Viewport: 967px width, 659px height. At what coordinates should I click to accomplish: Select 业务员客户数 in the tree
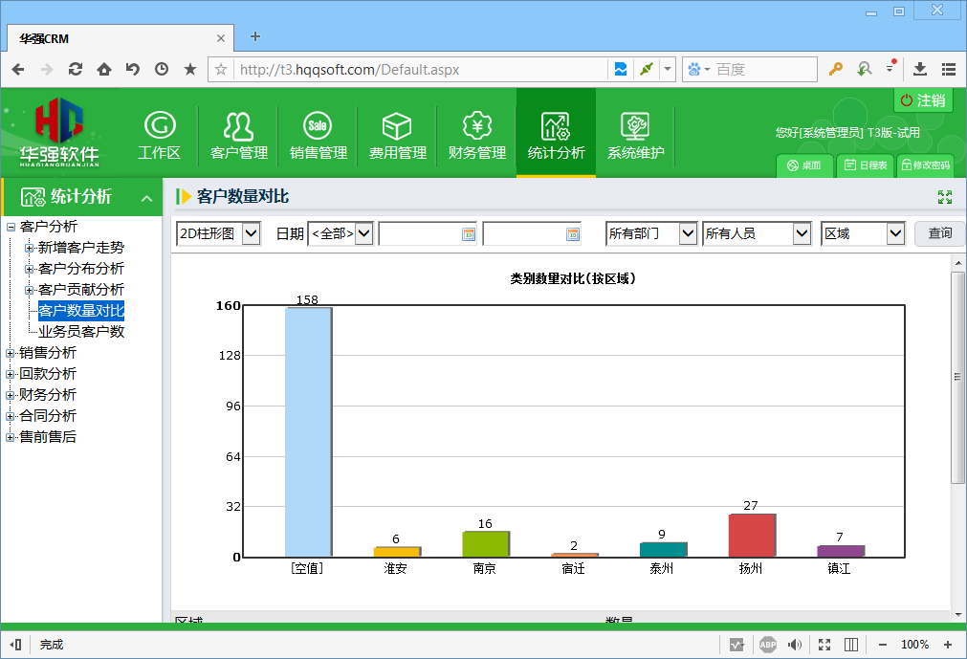(81, 332)
